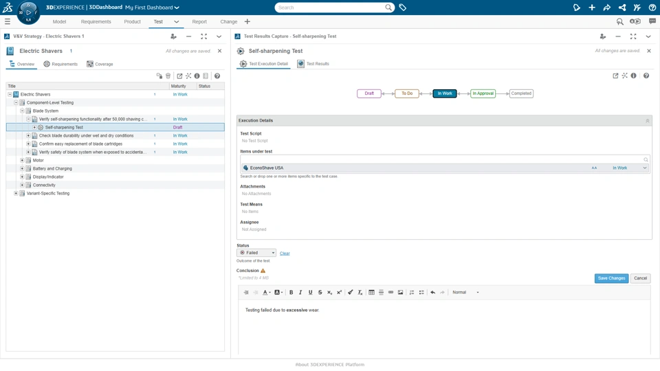Screen dimensions: 660x371
Task: Open the background color dropdown in editor
Action: [278, 293]
